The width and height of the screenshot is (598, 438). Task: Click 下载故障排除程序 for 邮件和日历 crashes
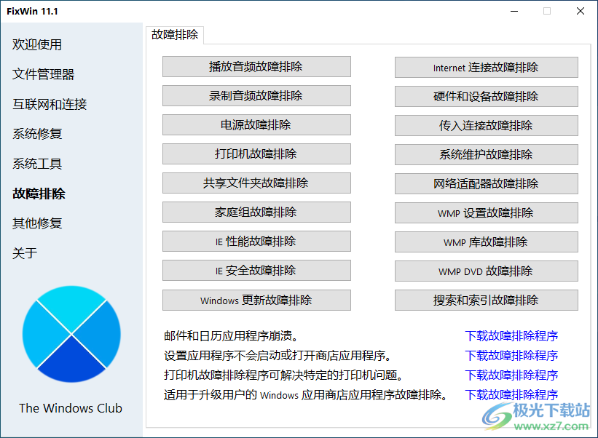coord(512,335)
